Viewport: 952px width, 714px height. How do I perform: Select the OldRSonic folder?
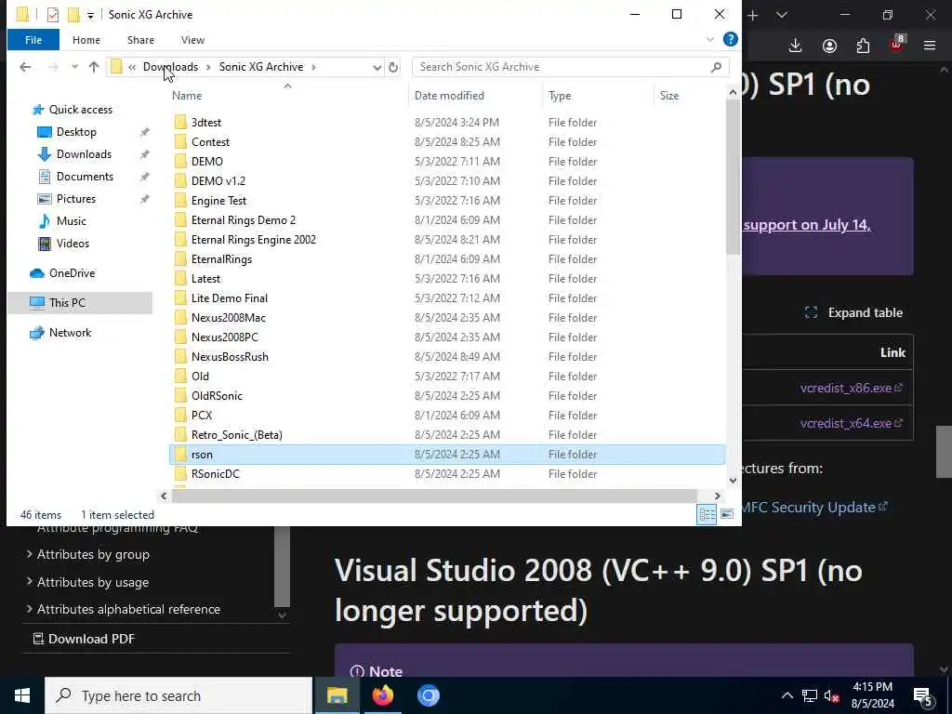(x=217, y=396)
